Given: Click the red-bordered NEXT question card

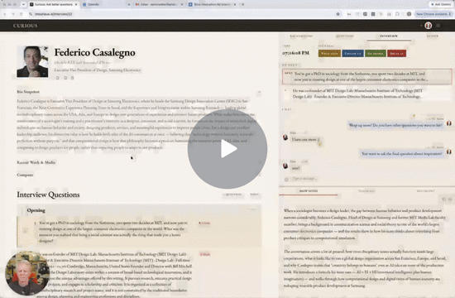Looking at the screenshot, I should [367, 76].
